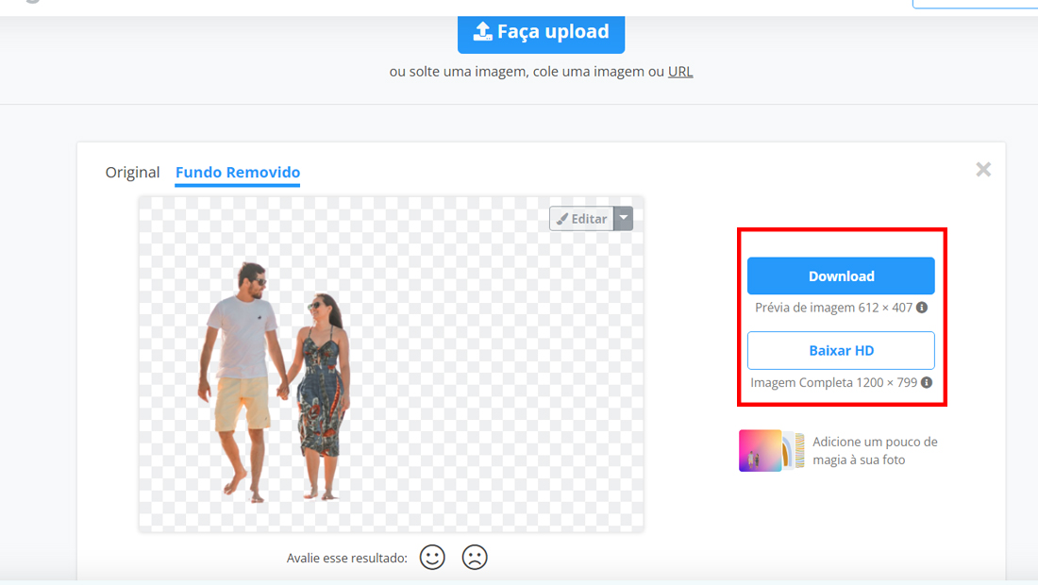Click the happy smiley rating icon
The width and height of the screenshot is (1038, 585).
[432, 558]
